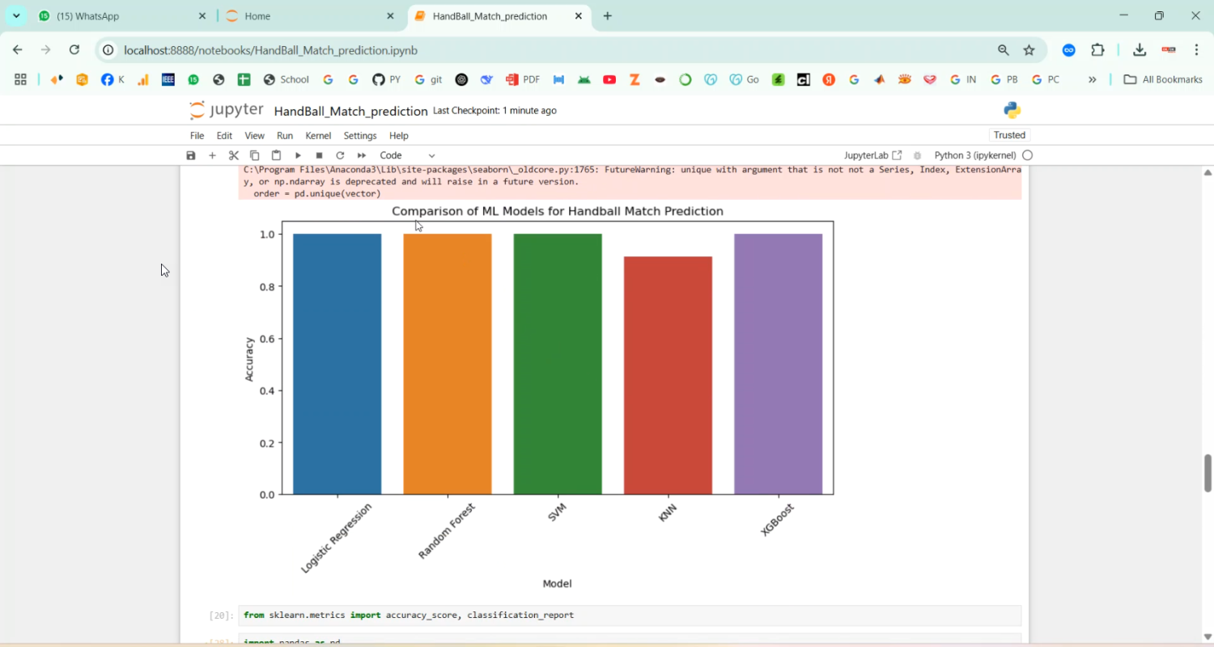1214x647 pixels.
Task: Click the notebook vertical scrollbar thumb
Action: point(1208,472)
